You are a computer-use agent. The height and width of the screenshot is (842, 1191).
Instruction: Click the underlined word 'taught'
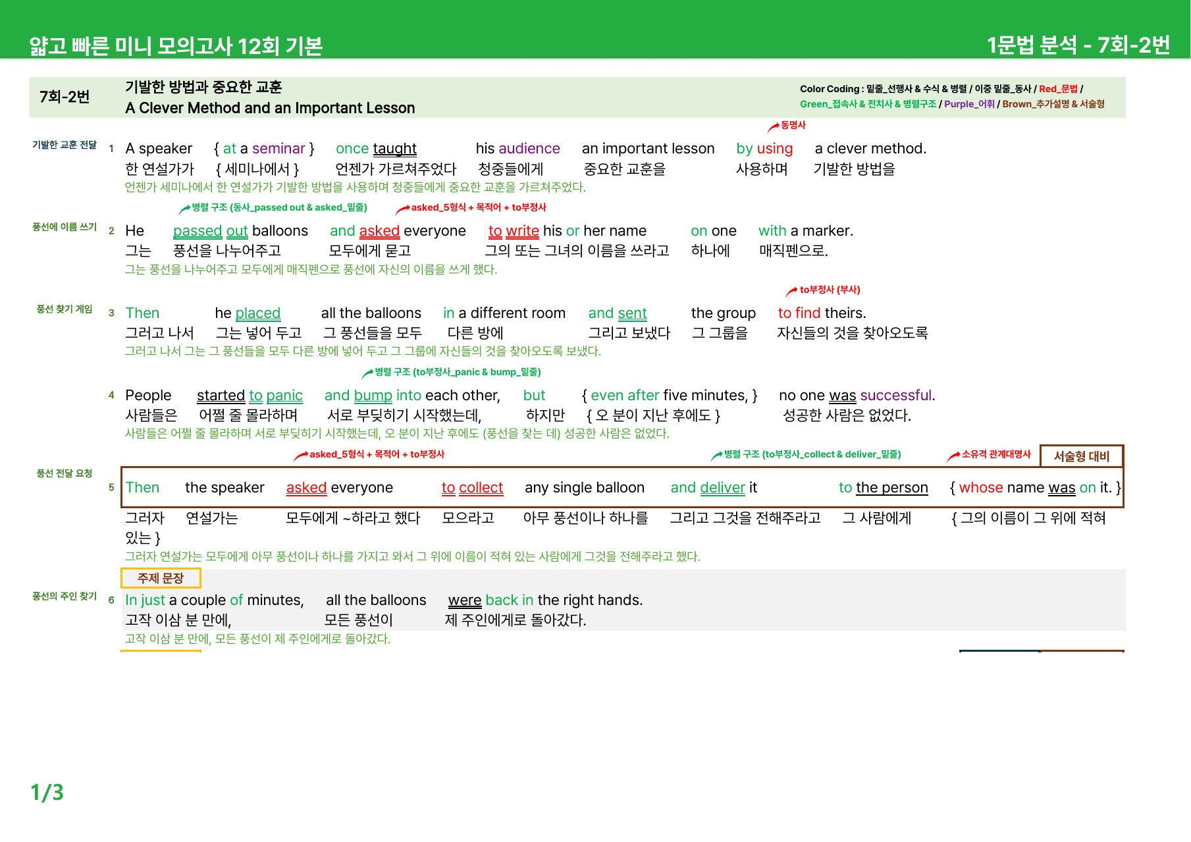[x=394, y=149]
